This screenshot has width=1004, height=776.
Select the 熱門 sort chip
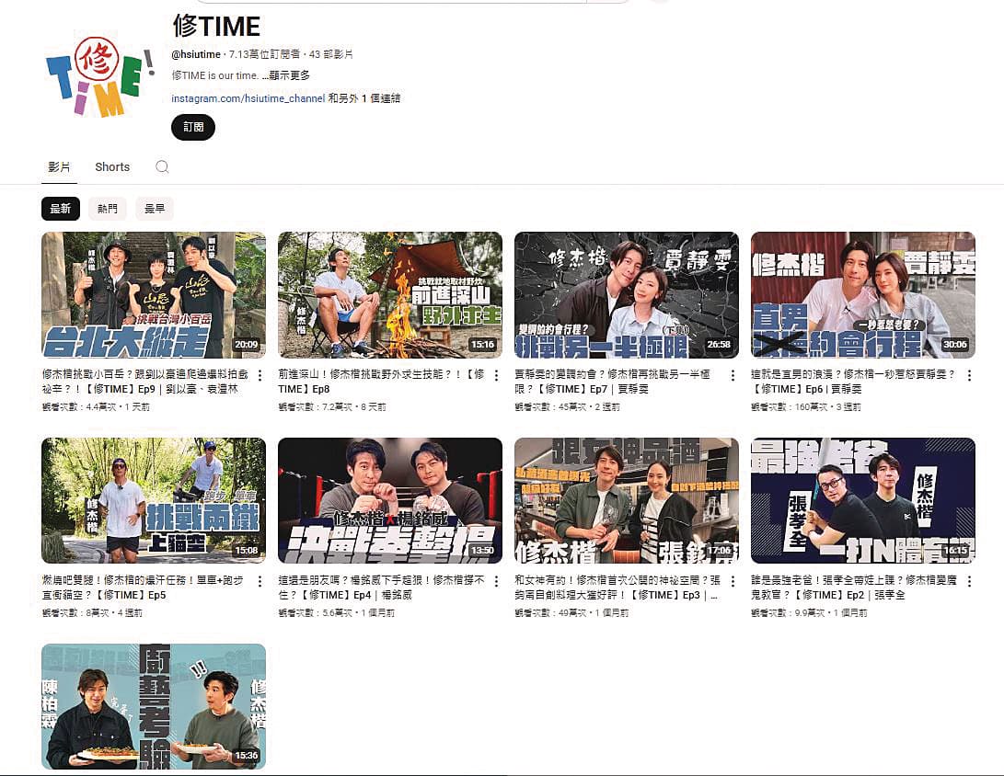click(108, 209)
